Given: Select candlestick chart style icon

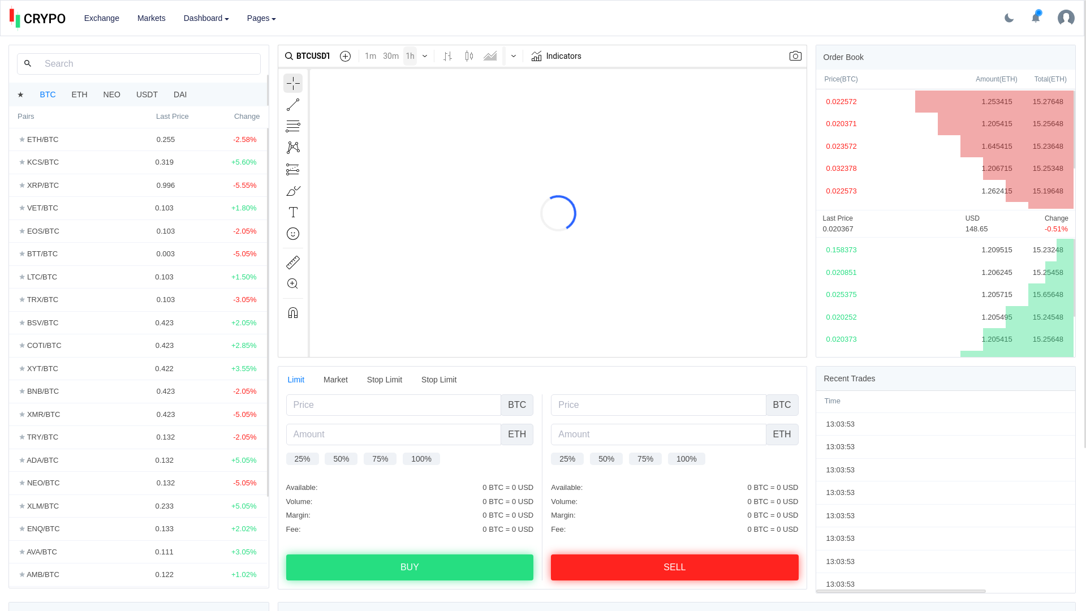Looking at the screenshot, I should point(469,56).
